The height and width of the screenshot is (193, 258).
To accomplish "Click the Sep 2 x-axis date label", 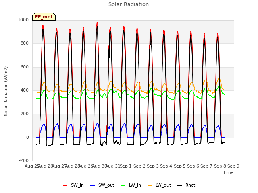I will 139,166.
